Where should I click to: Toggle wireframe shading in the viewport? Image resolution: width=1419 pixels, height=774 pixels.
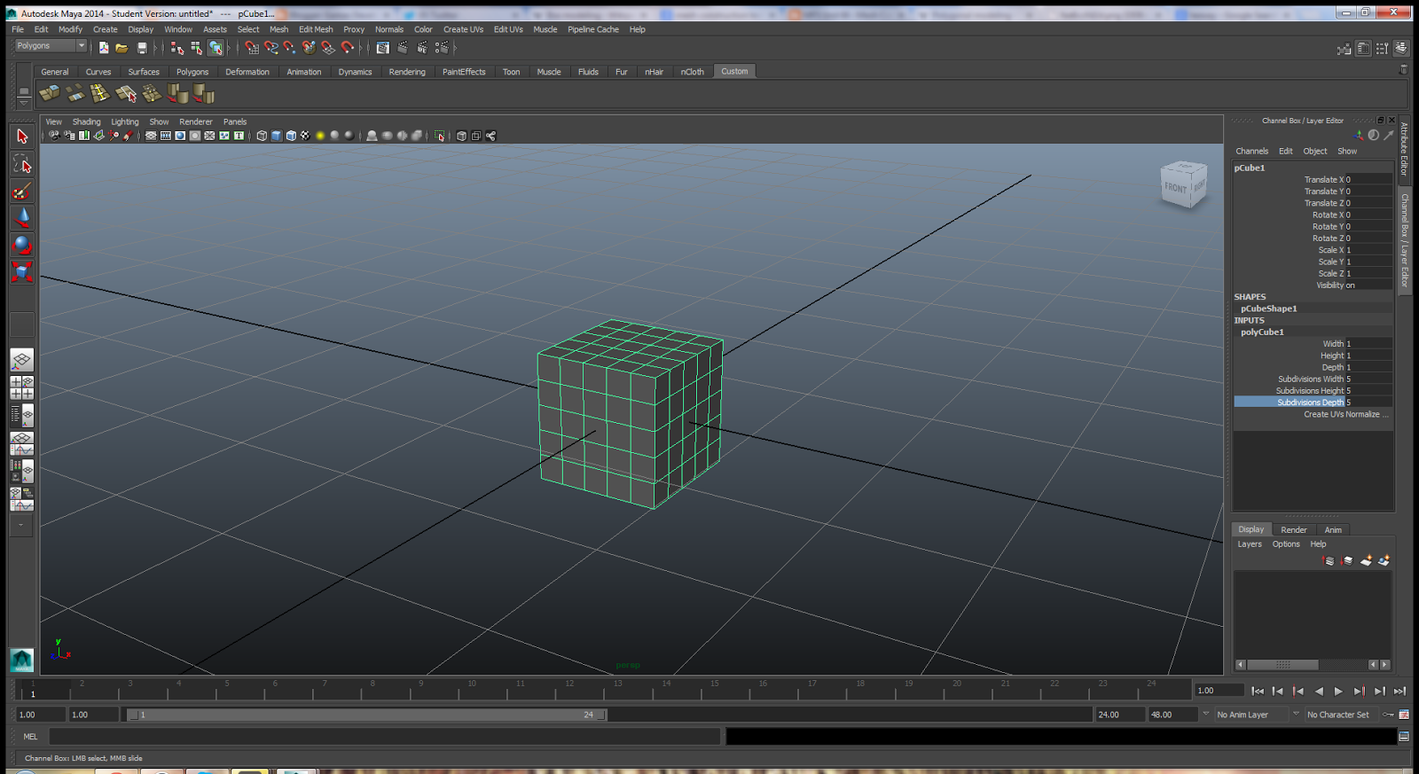(262, 136)
